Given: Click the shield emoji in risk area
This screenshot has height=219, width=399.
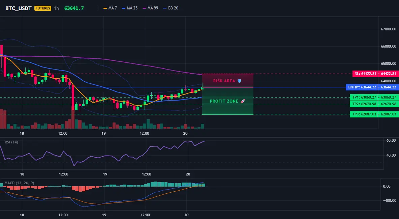Looking at the screenshot, I should point(239,81).
